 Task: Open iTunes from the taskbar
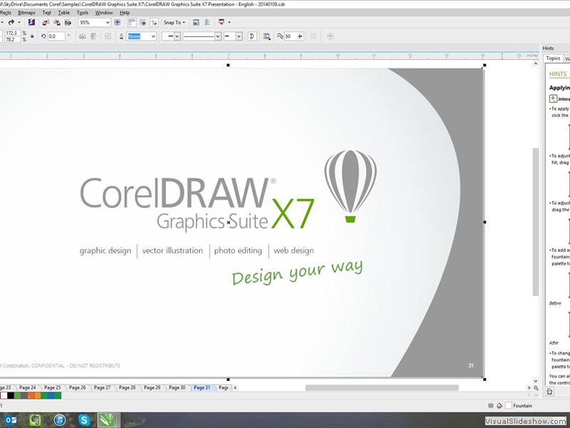tap(60, 420)
